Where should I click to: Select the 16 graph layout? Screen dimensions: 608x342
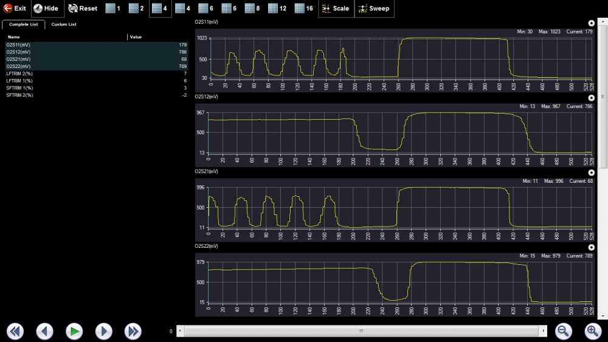coord(304,9)
